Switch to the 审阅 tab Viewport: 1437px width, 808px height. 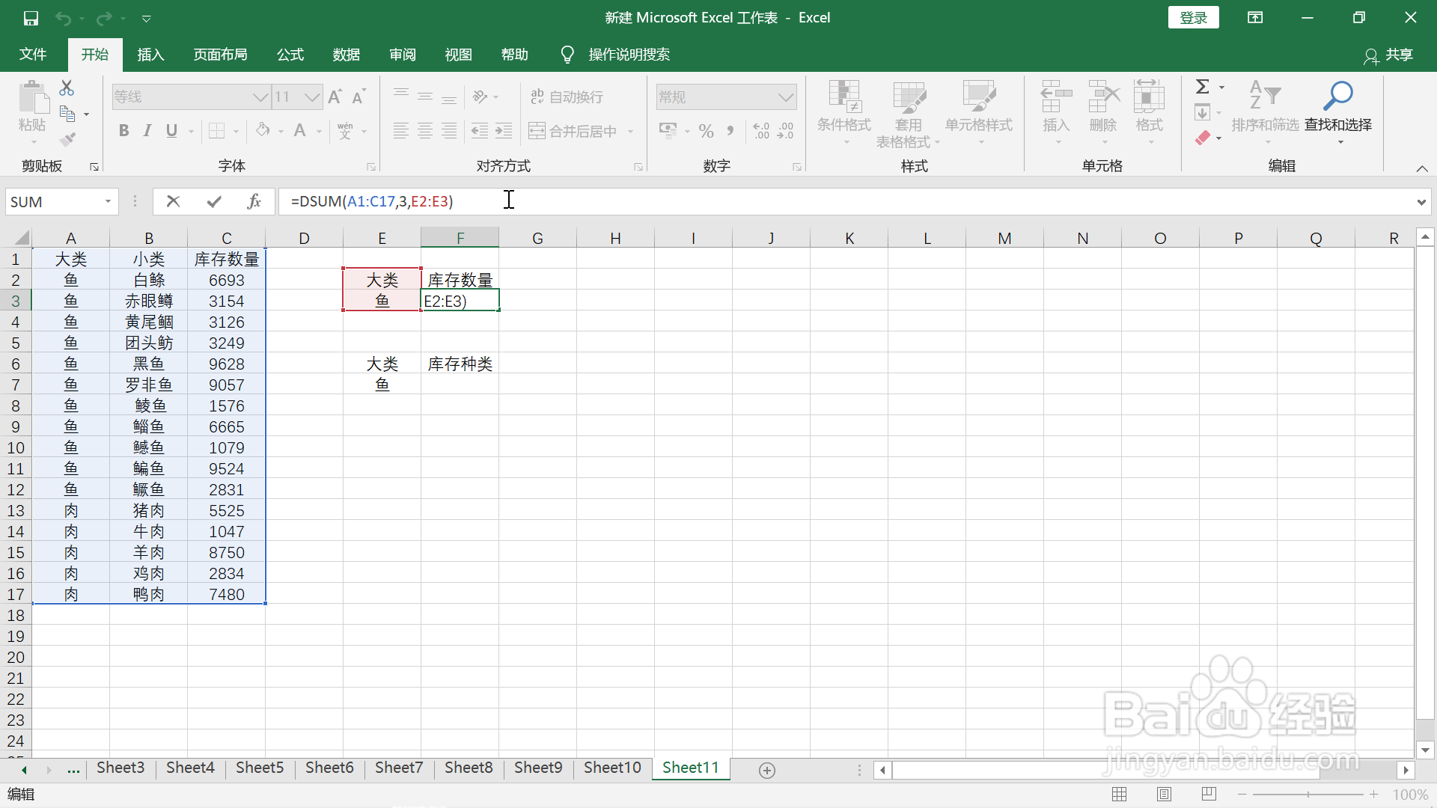point(403,55)
